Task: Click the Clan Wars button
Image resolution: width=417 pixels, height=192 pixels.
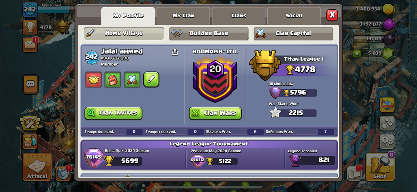Action: pos(215,113)
